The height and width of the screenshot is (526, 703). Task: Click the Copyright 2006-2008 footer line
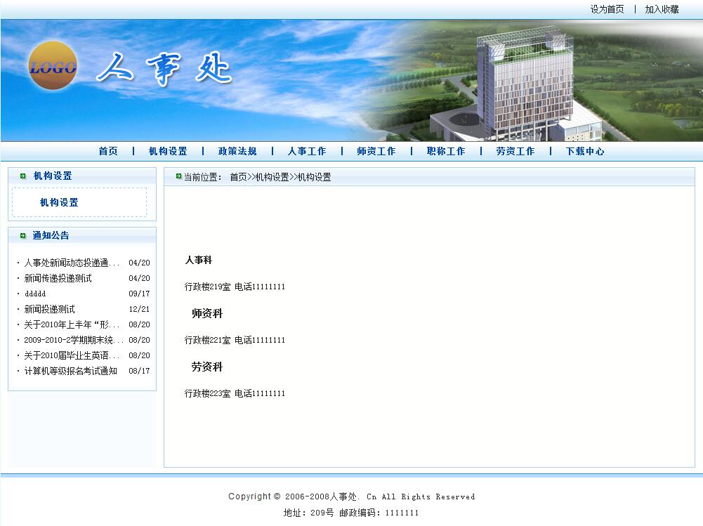[x=351, y=497]
